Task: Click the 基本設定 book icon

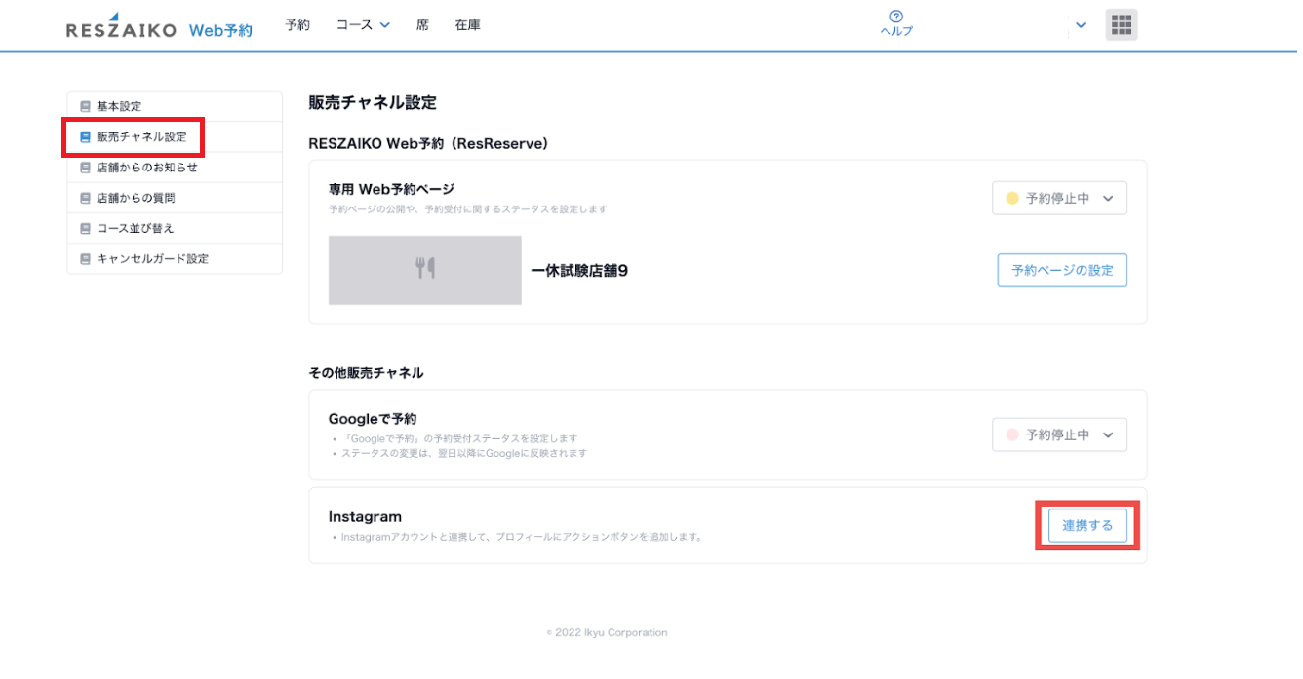Action: [x=85, y=106]
